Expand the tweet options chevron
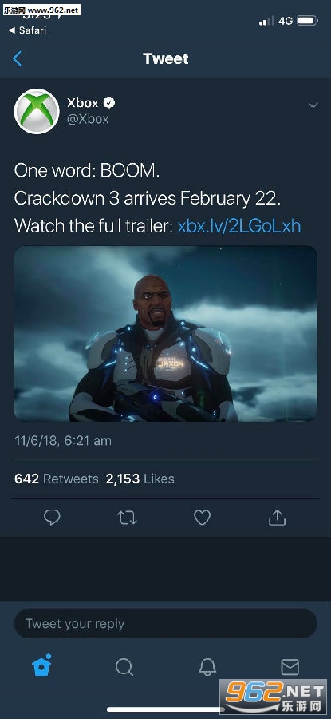This screenshot has height=719, width=331. (x=313, y=105)
